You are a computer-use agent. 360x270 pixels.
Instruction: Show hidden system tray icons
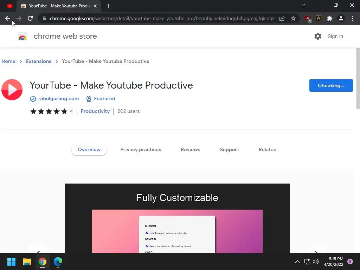[297, 262]
